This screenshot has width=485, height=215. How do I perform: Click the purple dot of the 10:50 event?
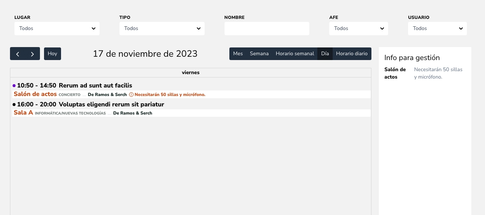click(x=14, y=86)
